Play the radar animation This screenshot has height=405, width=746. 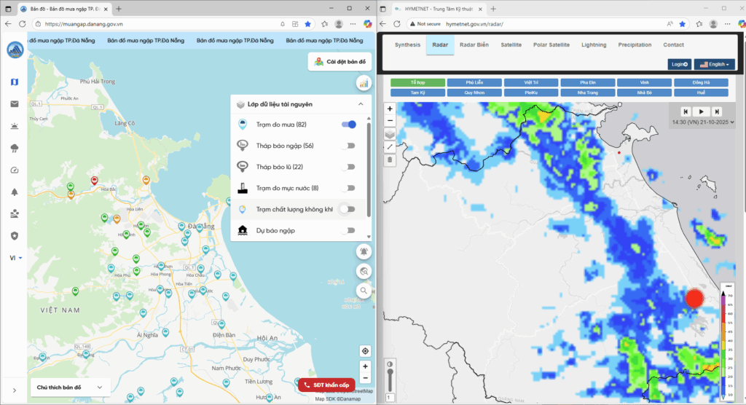point(701,111)
